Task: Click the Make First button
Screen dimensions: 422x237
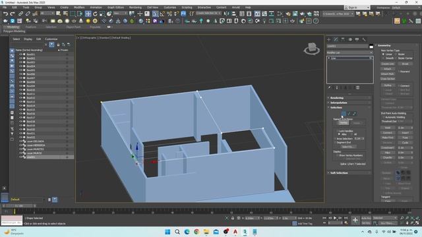Action: pyautogui.click(x=388, y=138)
